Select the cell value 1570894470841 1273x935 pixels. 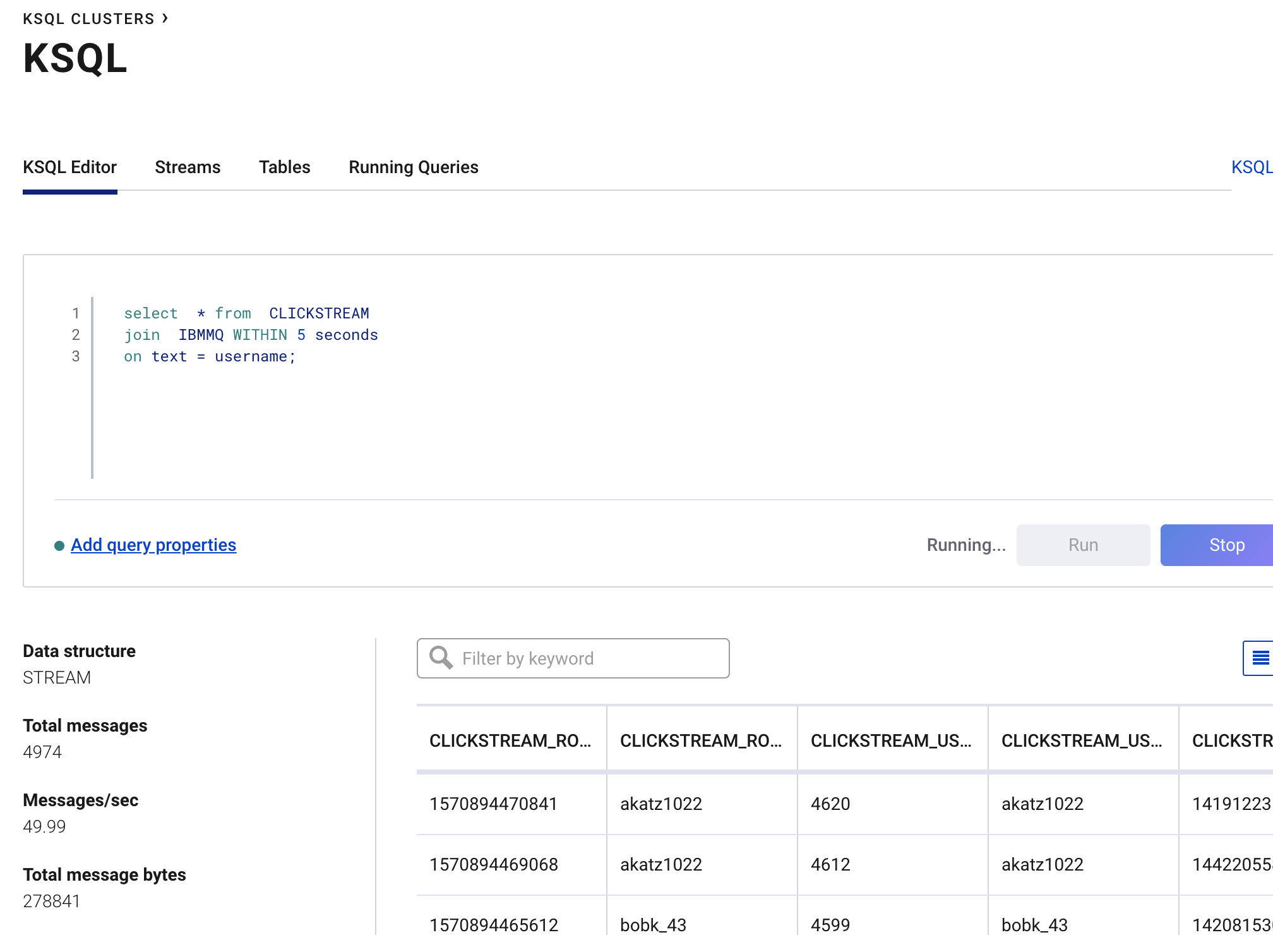point(493,804)
